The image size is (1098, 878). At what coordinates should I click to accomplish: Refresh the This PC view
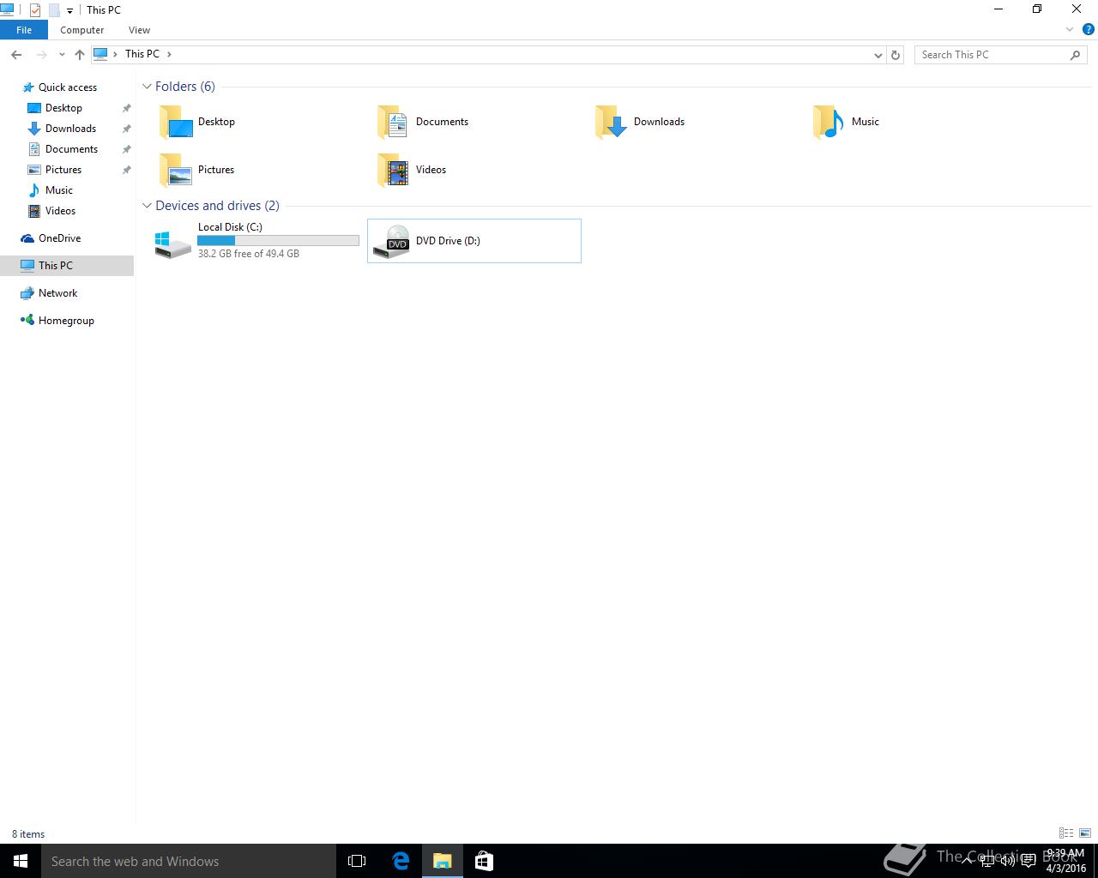coord(896,54)
